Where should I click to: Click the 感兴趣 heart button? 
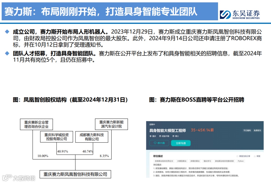pos(159,143)
